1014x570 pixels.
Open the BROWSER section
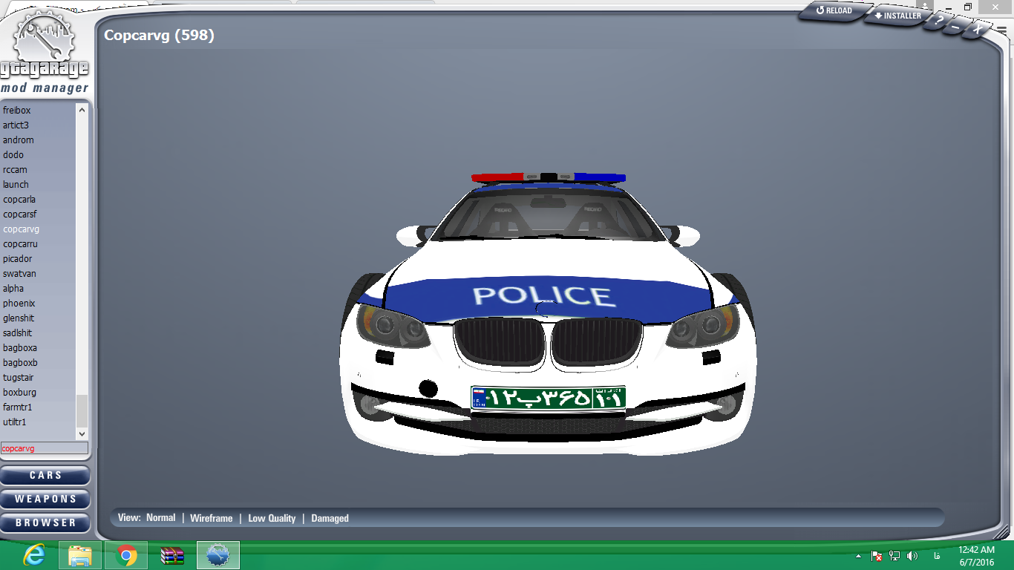45,522
